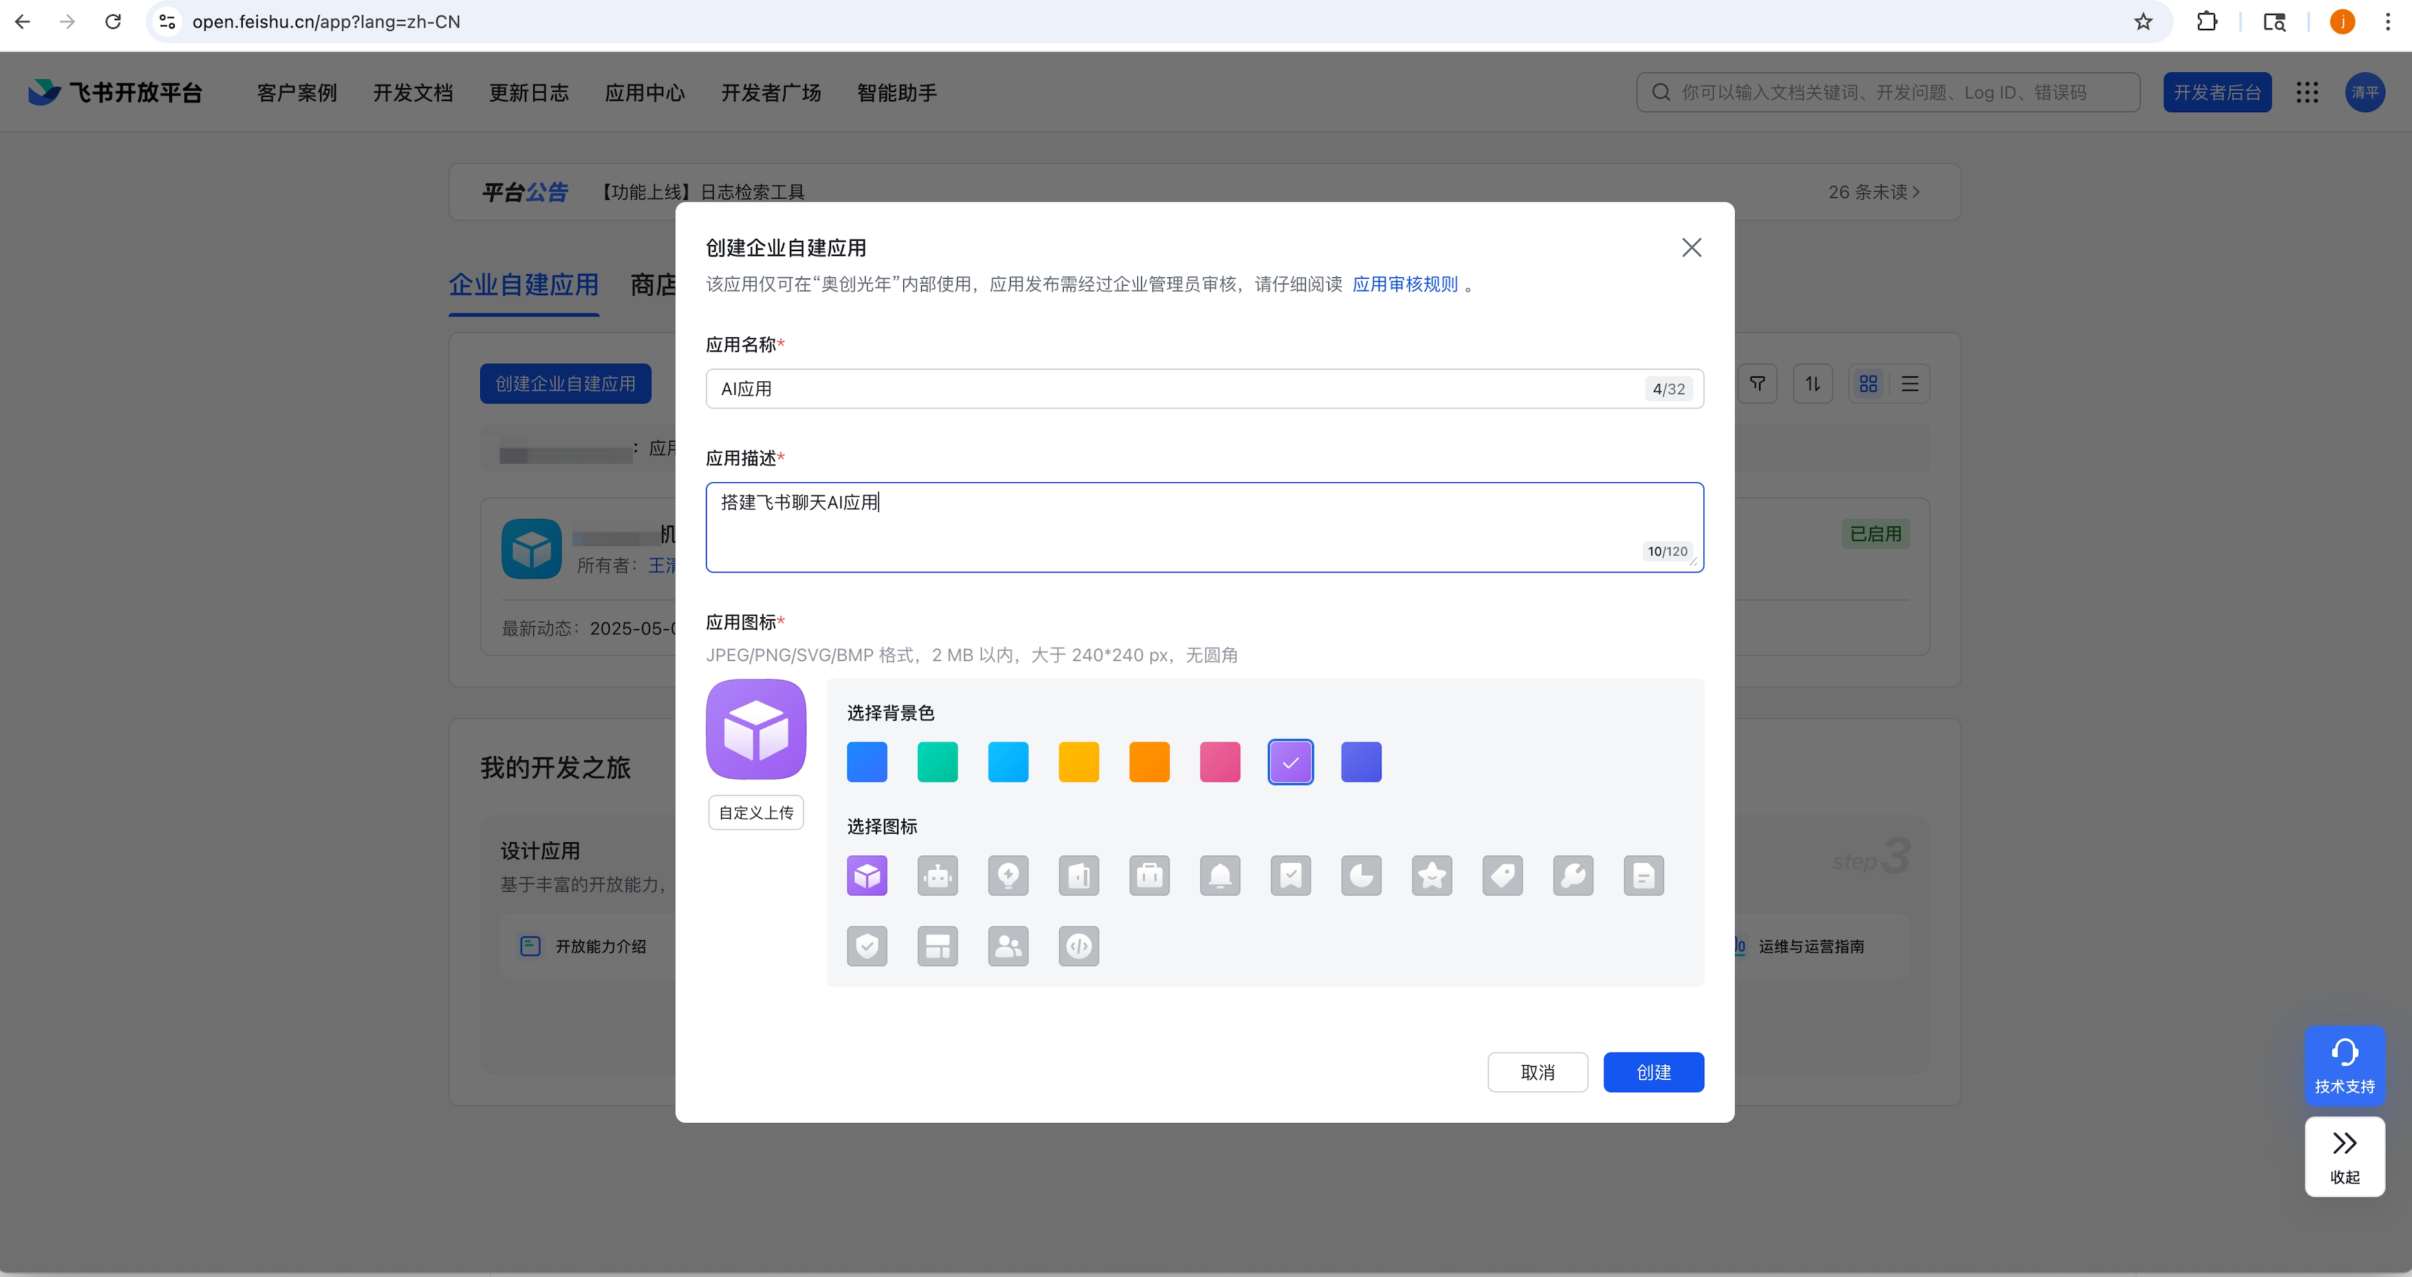Select the robot icon for the app
Image resolution: width=2412 pixels, height=1277 pixels.
(x=938, y=875)
